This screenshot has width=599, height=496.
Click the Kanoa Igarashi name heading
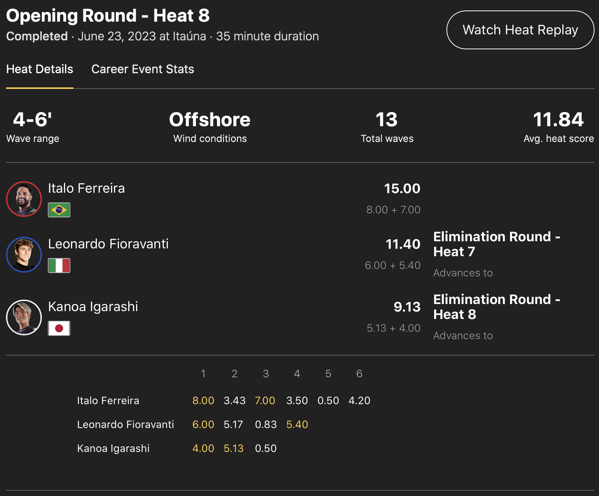[x=93, y=307]
